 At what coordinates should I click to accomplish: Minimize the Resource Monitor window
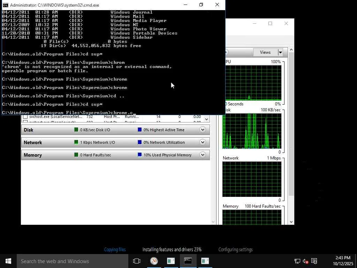click(255, 23)
